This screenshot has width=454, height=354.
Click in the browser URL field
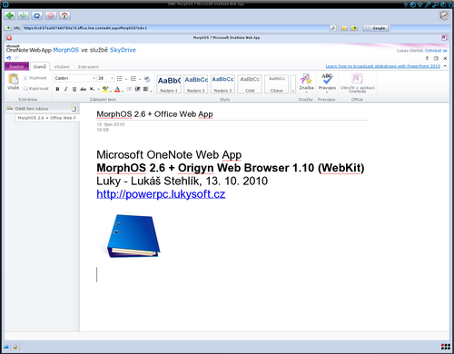click(175, 28)
